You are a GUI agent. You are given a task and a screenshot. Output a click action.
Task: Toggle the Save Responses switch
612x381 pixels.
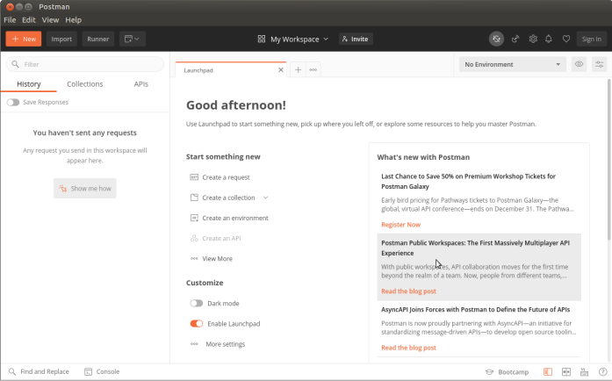(x=13, y=103)
